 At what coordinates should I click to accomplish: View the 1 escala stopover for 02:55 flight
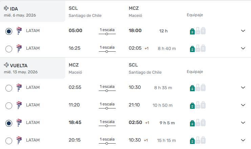(107, 86)
